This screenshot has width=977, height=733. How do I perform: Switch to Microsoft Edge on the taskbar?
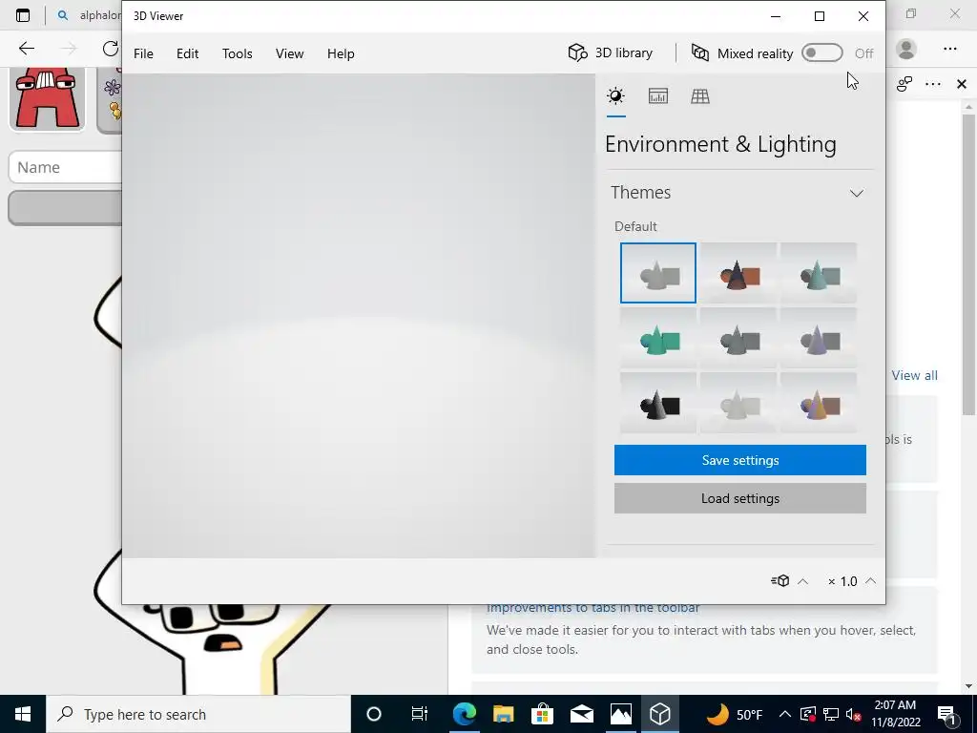point(465,714)
